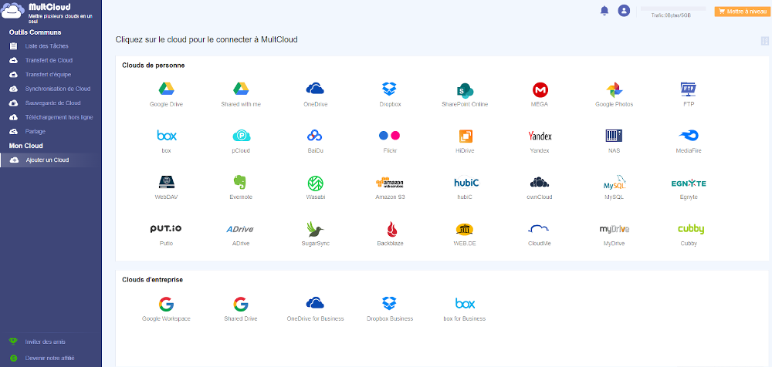Connect Flickr account
Image resolution: width=772 pixels, height=367 pixels.
[x=389, y=140]
